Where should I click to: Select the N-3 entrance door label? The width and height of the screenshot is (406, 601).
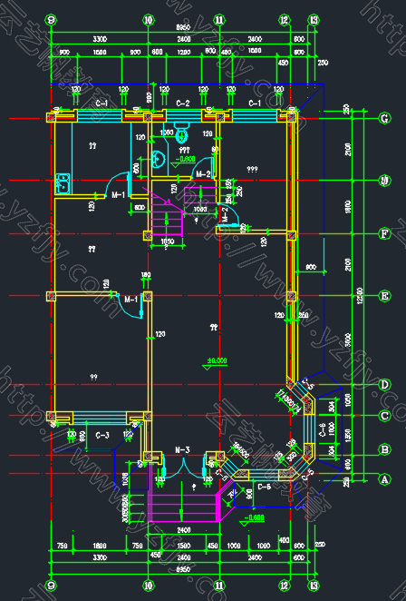click(x=182, y=450)
